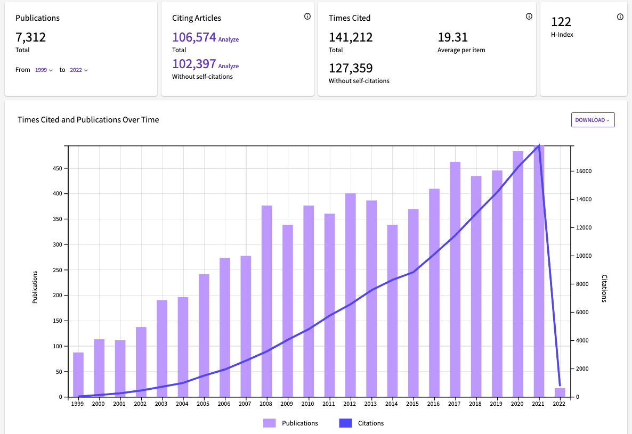Viewport: 632px width, 434px height.
Task: Analyze citing articles without self-citations
Action: click(229, 66)
